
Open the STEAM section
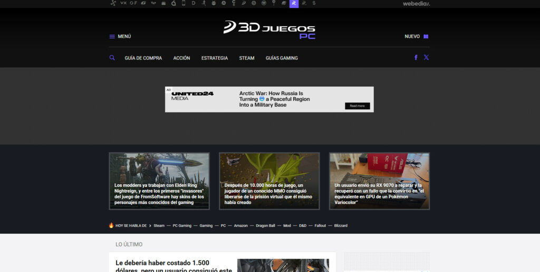[247, 58]
